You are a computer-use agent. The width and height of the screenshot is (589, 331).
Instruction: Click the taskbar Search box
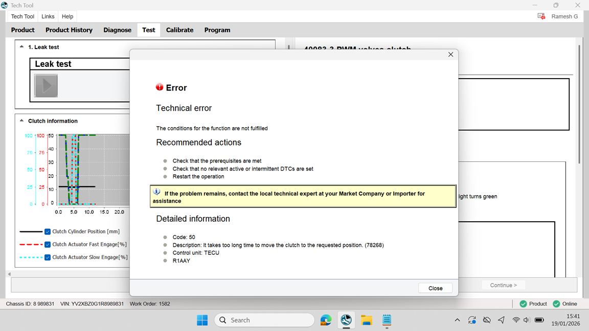click(264, 320)
